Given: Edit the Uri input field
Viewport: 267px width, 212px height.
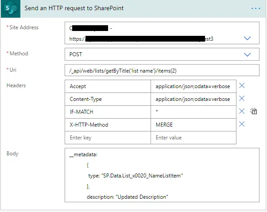Looking at the screenshot, I should tap(162, 70).
